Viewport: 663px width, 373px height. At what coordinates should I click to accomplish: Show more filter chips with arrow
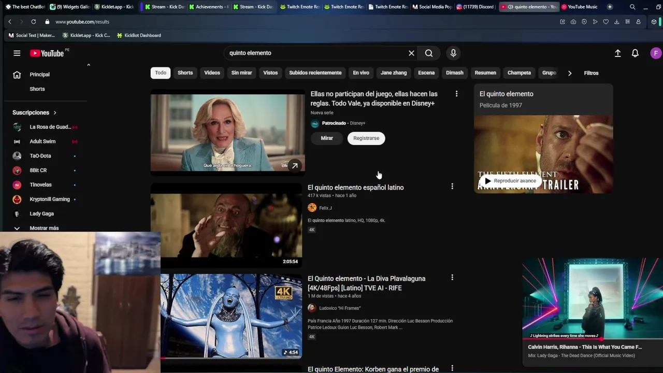570,73
